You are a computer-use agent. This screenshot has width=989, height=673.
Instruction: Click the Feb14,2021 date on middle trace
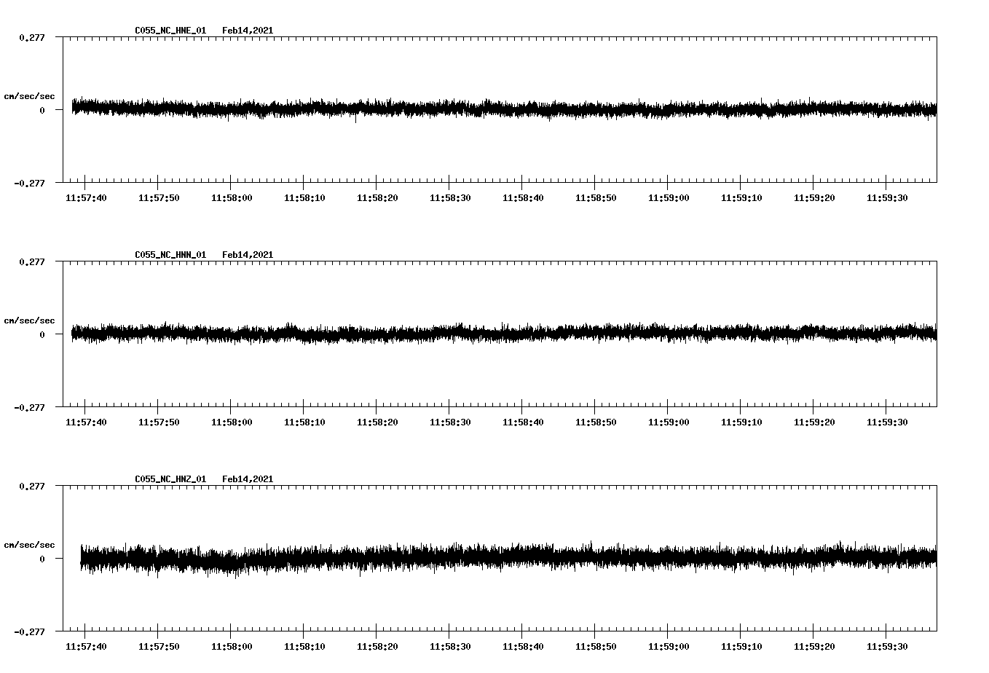(248, 254)
